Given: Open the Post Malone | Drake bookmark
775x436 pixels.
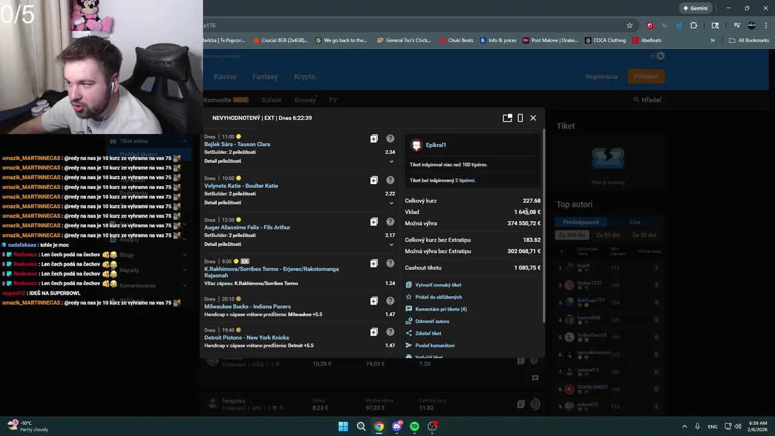Looking at the screenshot, I should click(550, 41).
